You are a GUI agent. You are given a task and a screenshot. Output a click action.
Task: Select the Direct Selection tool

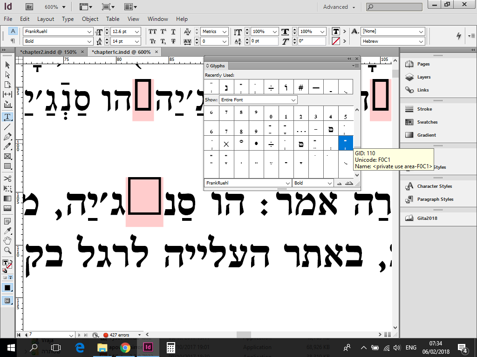click(x=7, y=75)
